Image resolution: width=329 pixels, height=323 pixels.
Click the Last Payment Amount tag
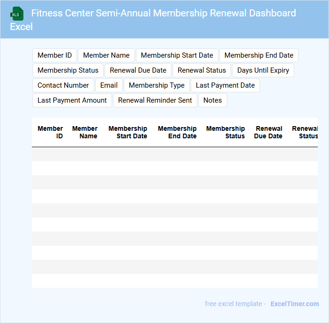72,100
